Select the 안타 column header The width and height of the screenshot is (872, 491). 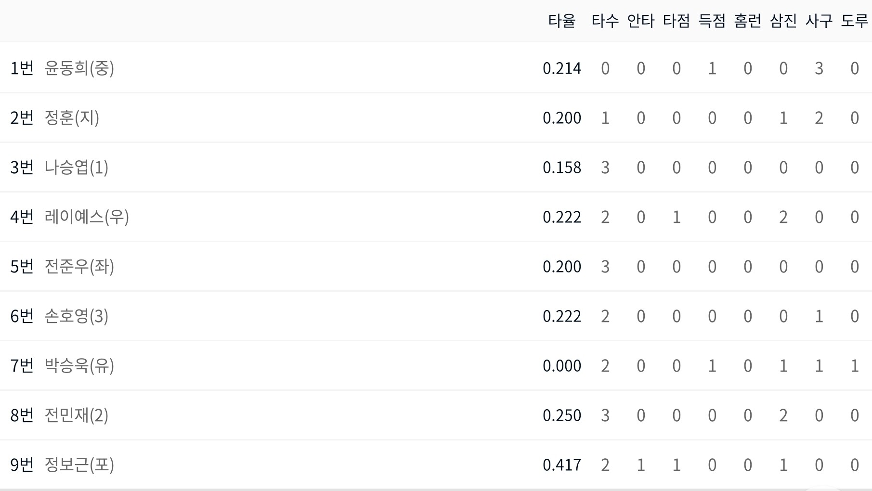tap(641, 21)
